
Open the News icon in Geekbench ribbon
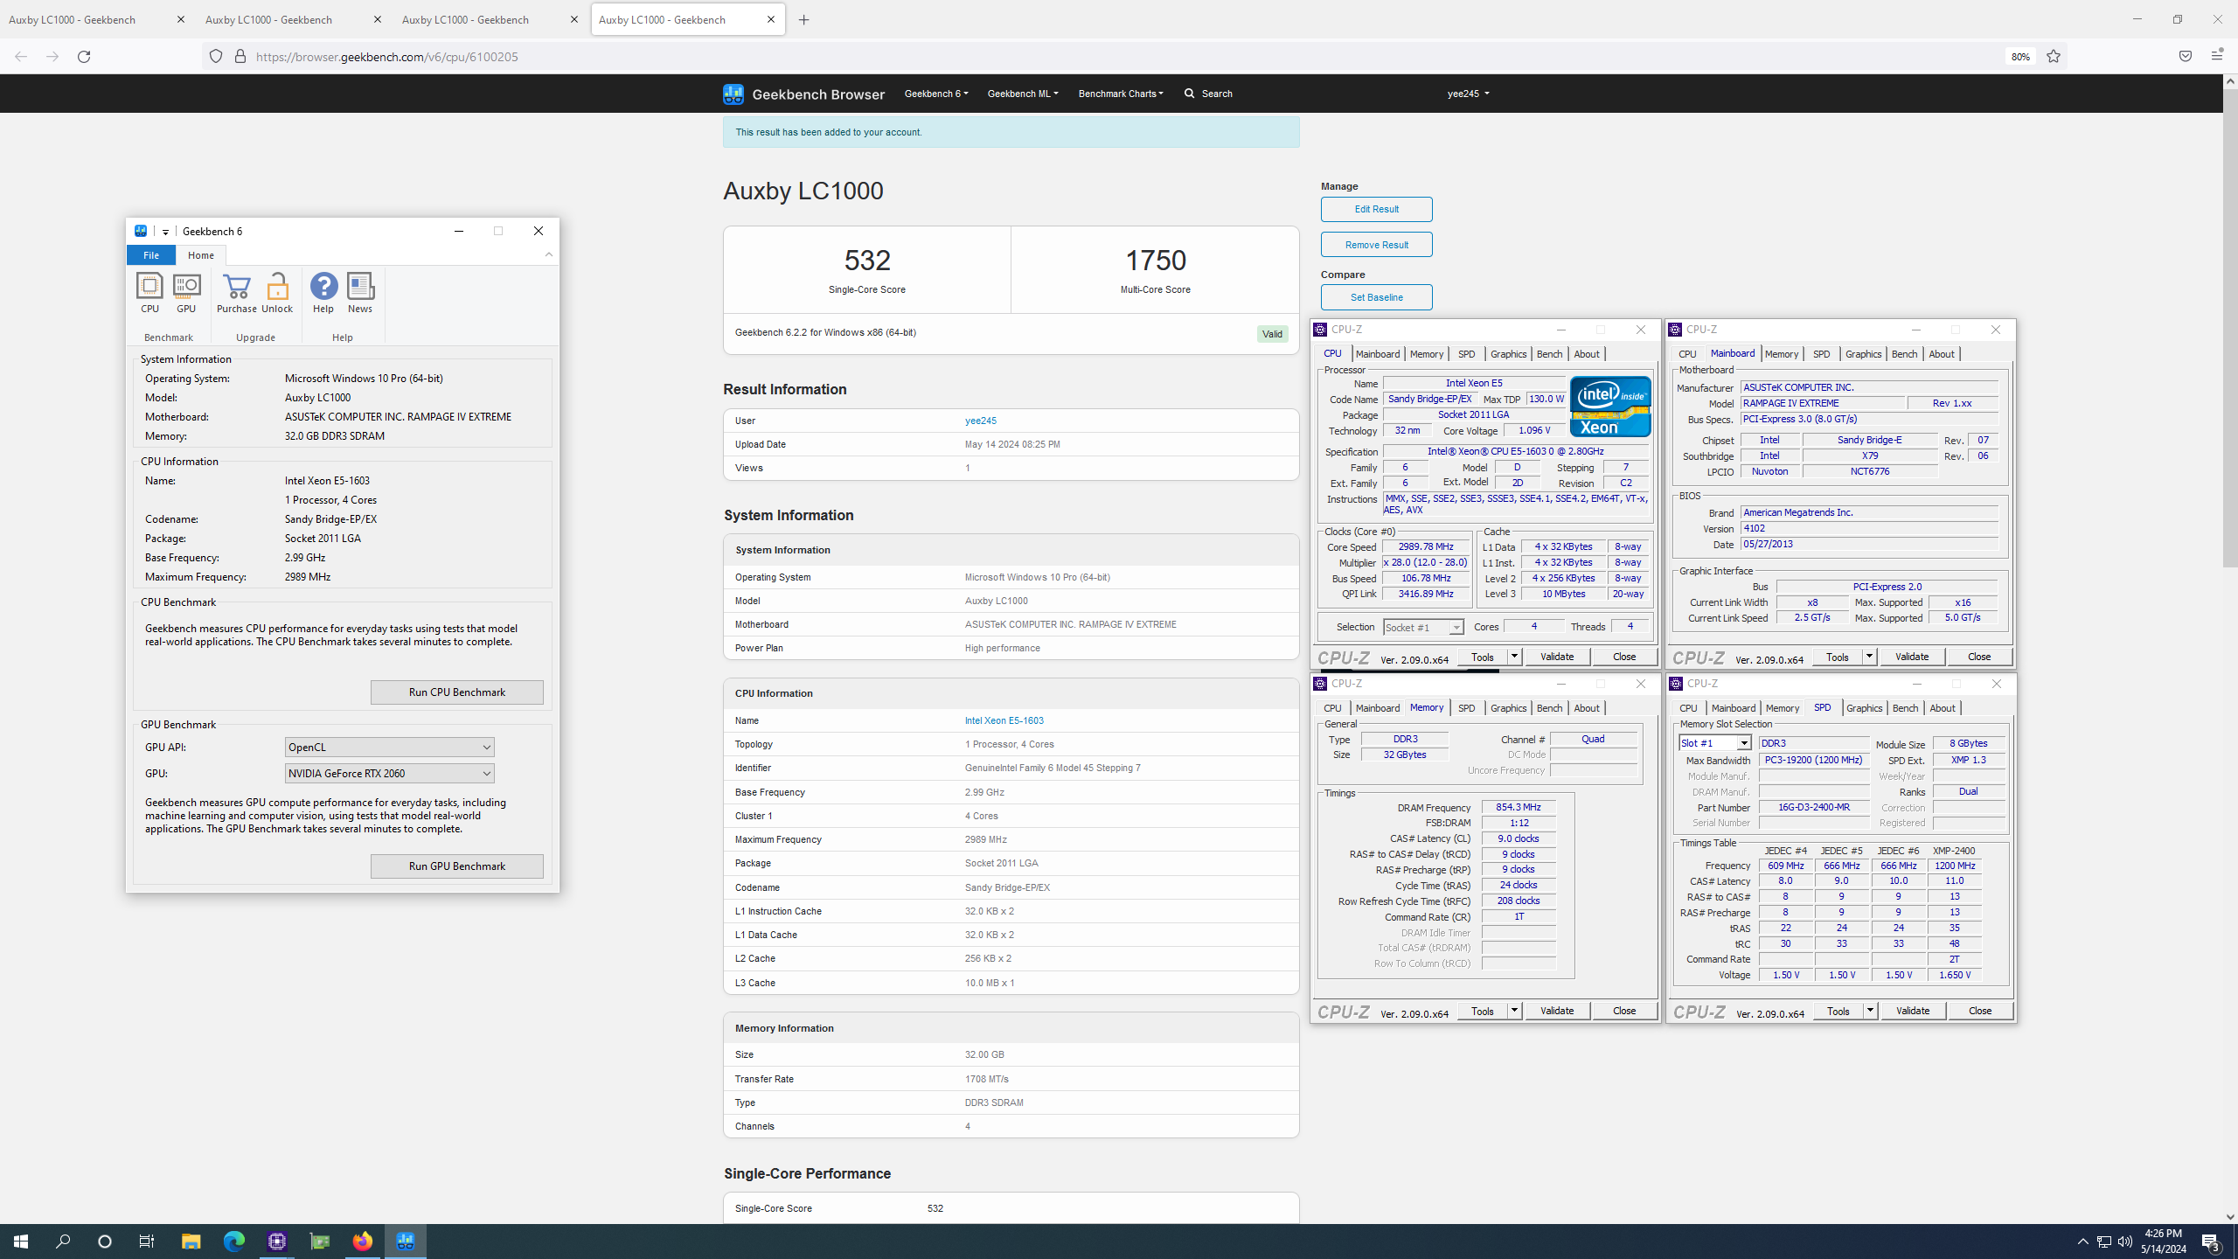(x=360, y=293)
